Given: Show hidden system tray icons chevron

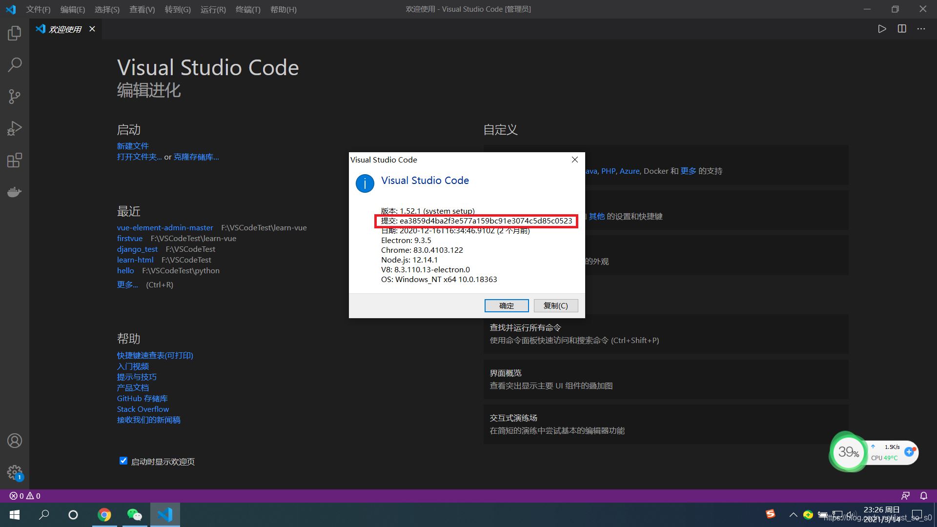Looking at the screenshot, I should click(x=793, y=515).
